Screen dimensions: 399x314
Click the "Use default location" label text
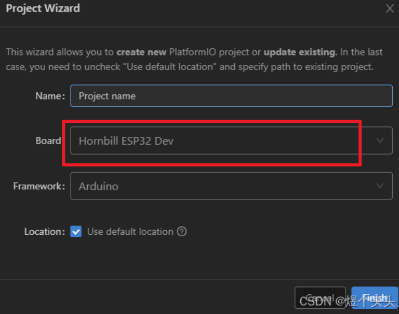coord(130,232)
